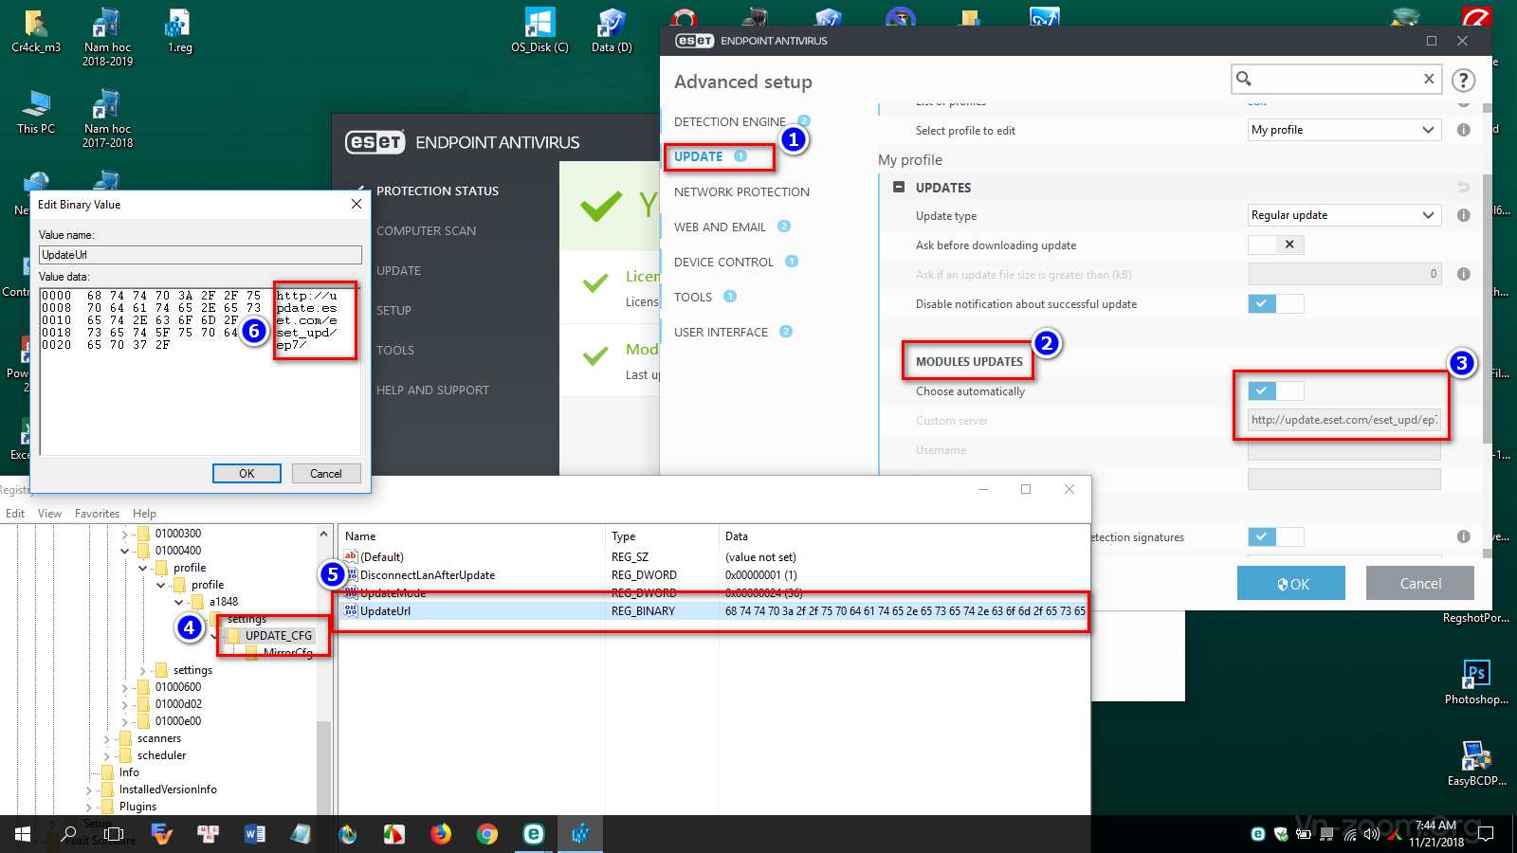The width and height of the screenshot is (1517, 853).
Task: Open Word from the taskbar
Action: click(255, 834)
